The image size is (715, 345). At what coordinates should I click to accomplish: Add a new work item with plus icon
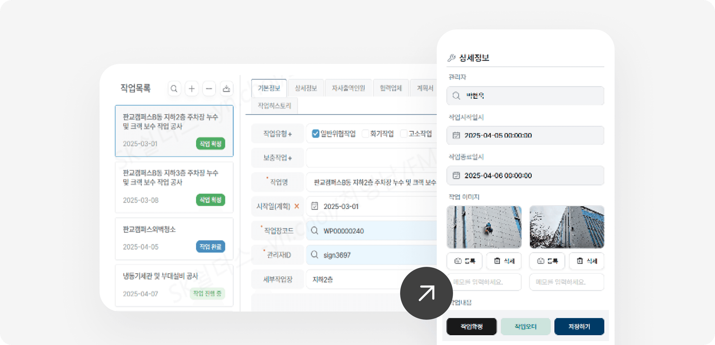[x=192, y=89]
